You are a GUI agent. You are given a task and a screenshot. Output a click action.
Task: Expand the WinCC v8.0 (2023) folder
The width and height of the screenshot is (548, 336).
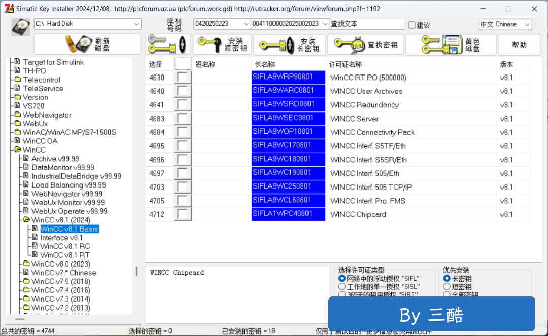[26, 264]
